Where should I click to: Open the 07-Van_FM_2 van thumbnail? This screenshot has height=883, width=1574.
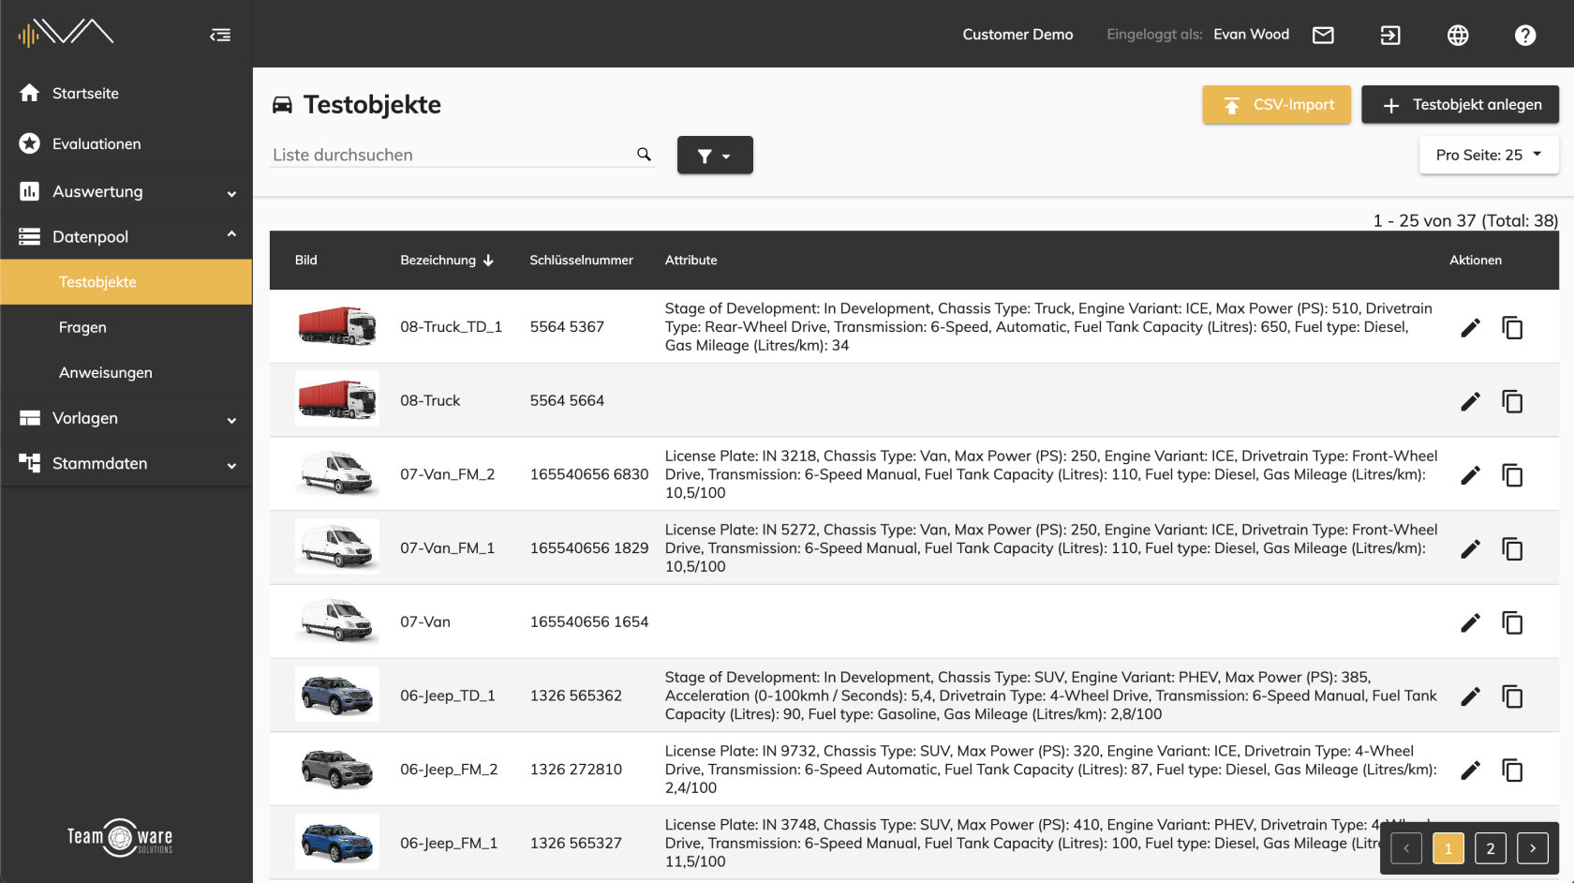337,473
